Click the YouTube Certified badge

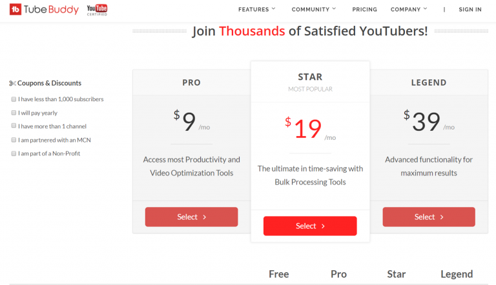[x=97, y=10]
